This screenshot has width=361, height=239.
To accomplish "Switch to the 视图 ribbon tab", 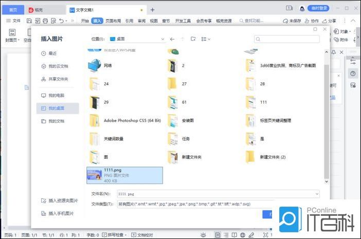I will [154, 21].
